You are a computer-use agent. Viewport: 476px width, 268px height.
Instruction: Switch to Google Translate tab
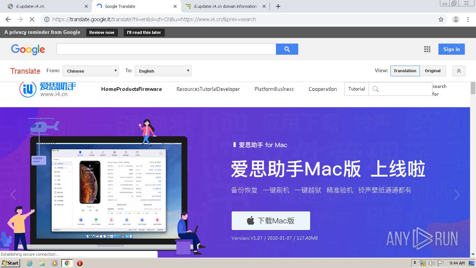point(136,6)
